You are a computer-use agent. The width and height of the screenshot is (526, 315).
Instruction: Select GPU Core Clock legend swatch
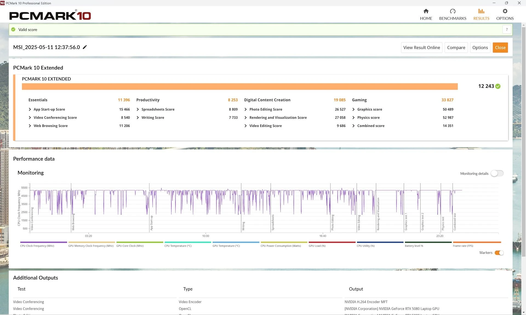coord(140,242)
